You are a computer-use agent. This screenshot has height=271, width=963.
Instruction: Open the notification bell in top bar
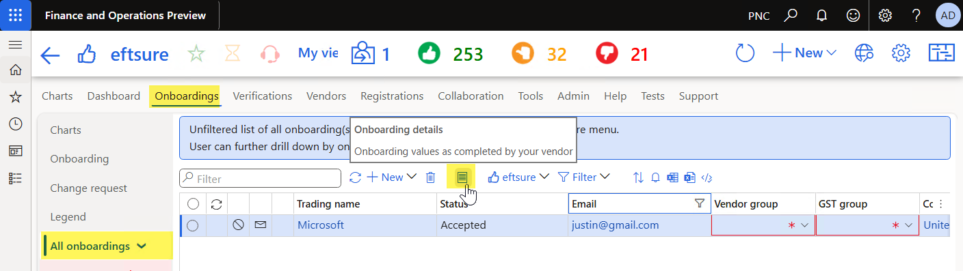(822, 15)
